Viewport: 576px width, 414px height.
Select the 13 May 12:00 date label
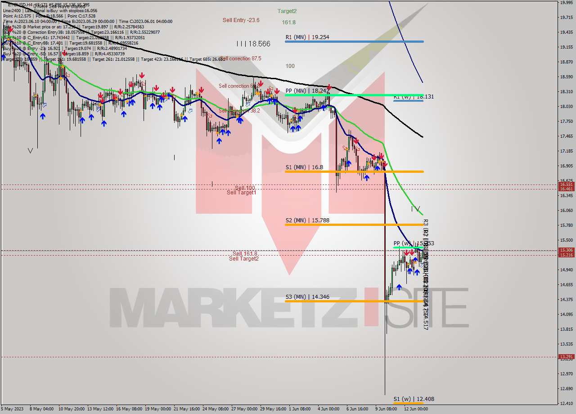coord(99,409)
